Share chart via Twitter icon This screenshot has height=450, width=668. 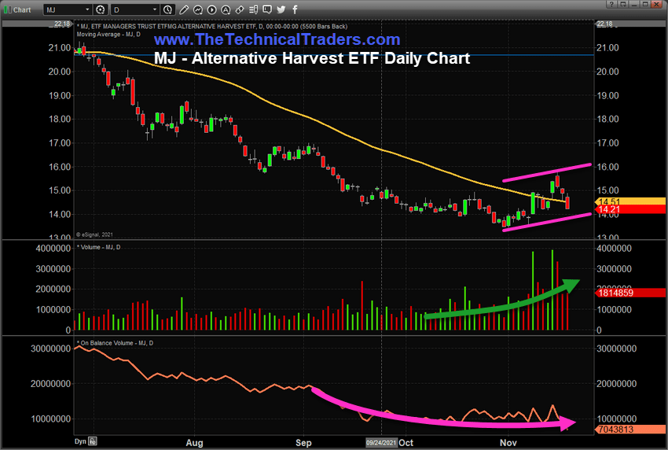(x=281, y=9)
